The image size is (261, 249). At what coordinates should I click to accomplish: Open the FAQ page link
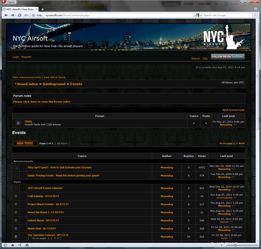pos(205,58)
